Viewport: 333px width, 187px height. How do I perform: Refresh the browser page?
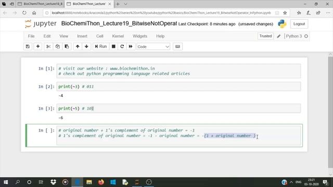pyautogui.click(x=24, y=13)
